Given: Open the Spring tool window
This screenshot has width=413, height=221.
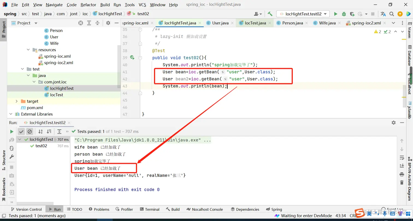Looking at the screenshot, I should pyautogui.click(x=274, y=209).
